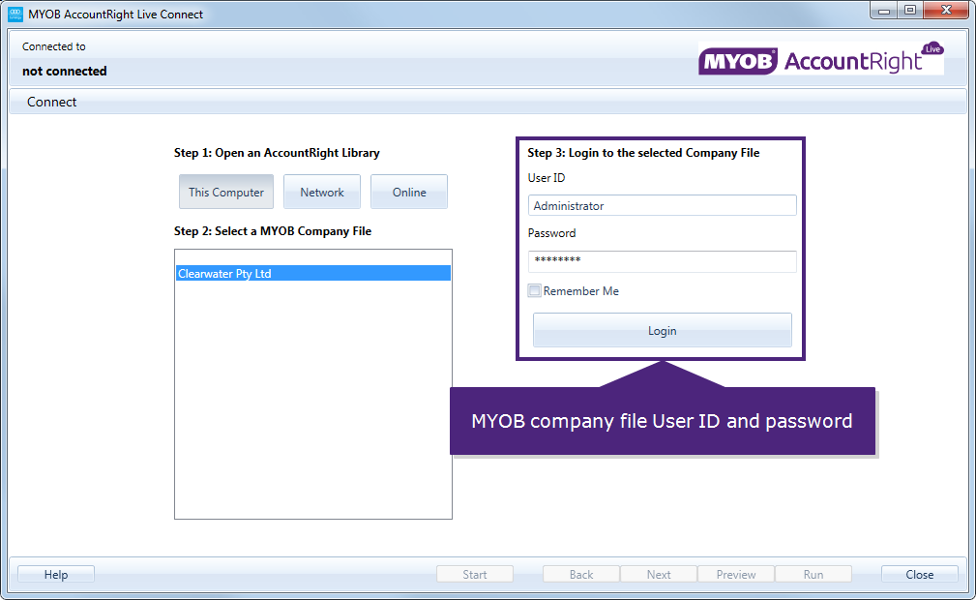Switch to the Connect tab
Screen dimensions: 976x600
(x=51, y=102)
